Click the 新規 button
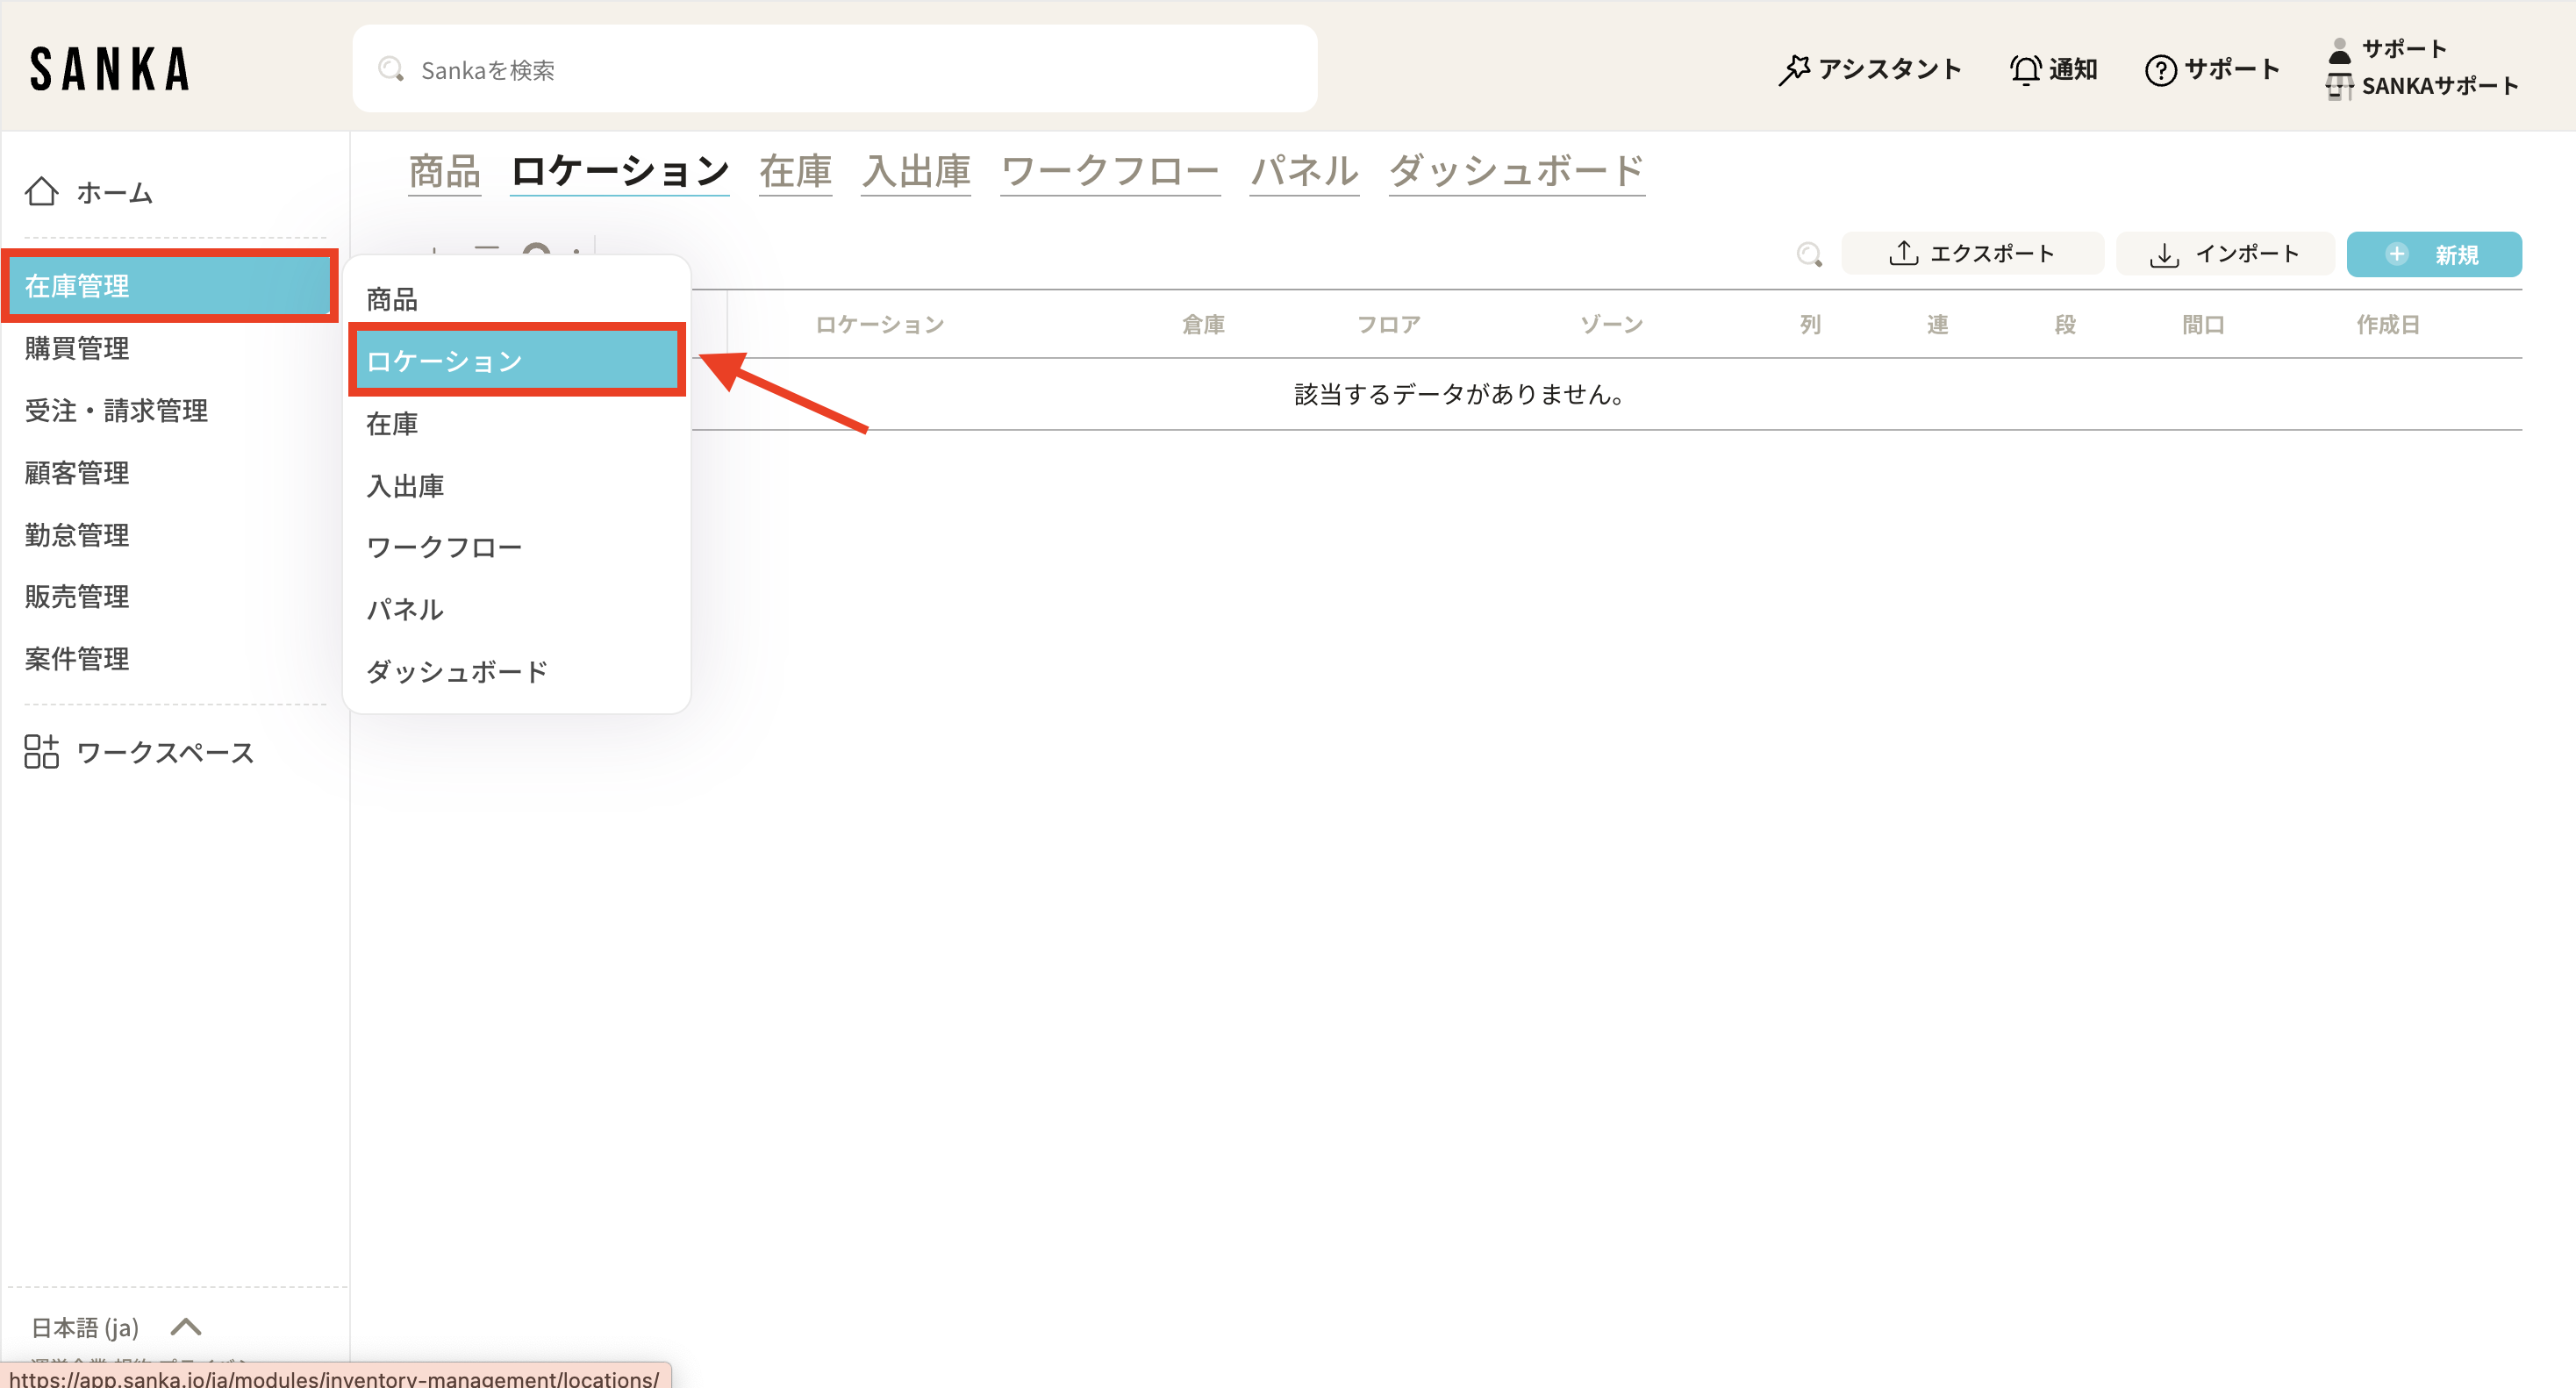 point(2433,254)
